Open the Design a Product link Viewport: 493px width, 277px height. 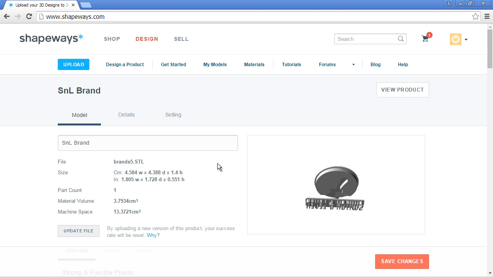[x=125, y=65]
